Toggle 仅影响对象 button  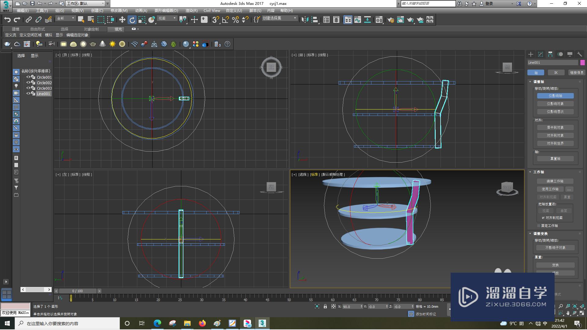click(x=555, y=104)
